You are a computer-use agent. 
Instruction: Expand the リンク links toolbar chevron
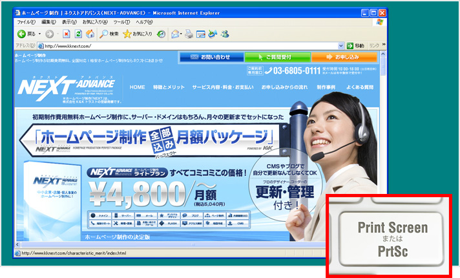click(383, 45)
